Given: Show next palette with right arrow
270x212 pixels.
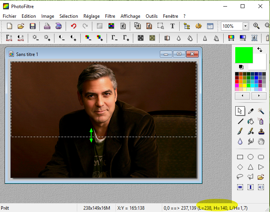Looking at the screenshot, I should (x=259, y=96).
